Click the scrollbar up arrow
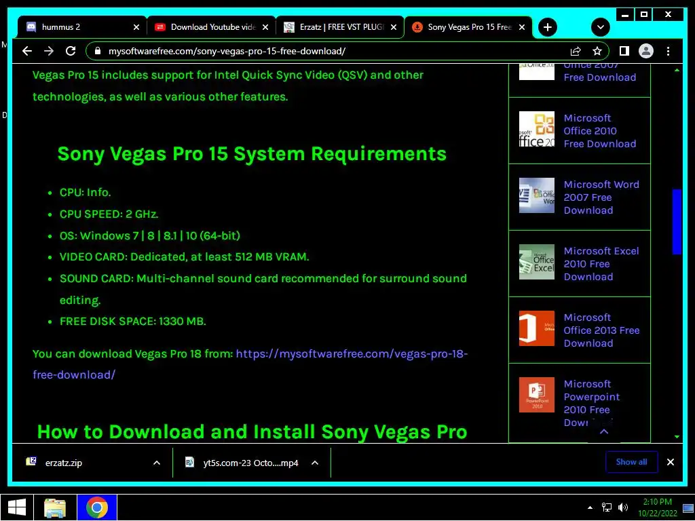695x521 pixels. 677,70
